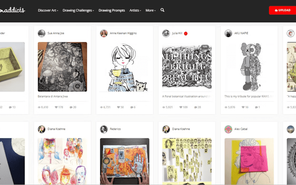
Task: Expand the Discover Art menu
Action: pyautogui.click(x=48, y=10)
